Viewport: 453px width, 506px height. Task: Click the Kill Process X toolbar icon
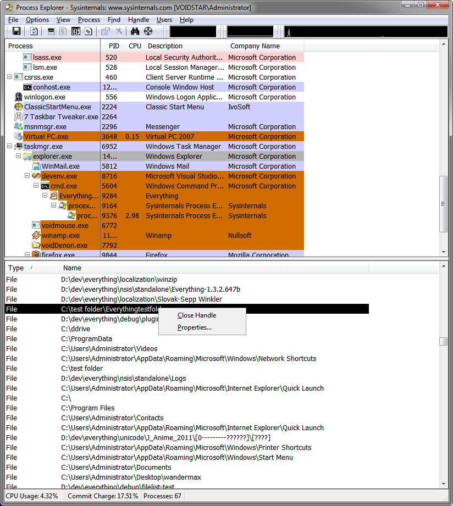pos(119,31)
